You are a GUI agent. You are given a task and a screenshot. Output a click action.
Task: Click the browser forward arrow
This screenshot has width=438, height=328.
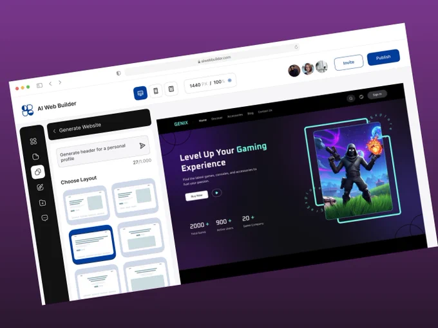pyautogui.click(x=60, y=82)
